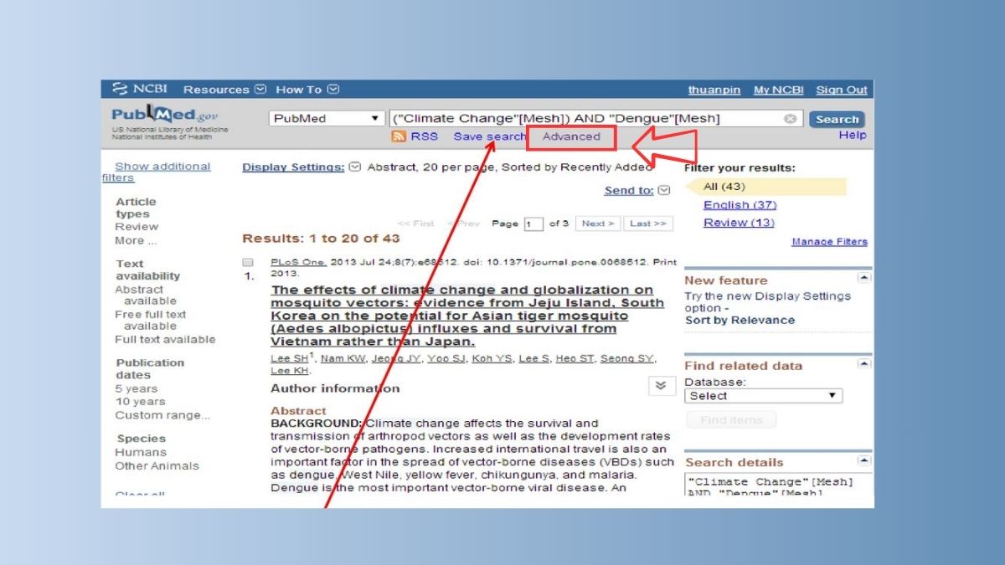1005x565 pixels.
Task: Click Sort by Relevance
Action: 740,321
